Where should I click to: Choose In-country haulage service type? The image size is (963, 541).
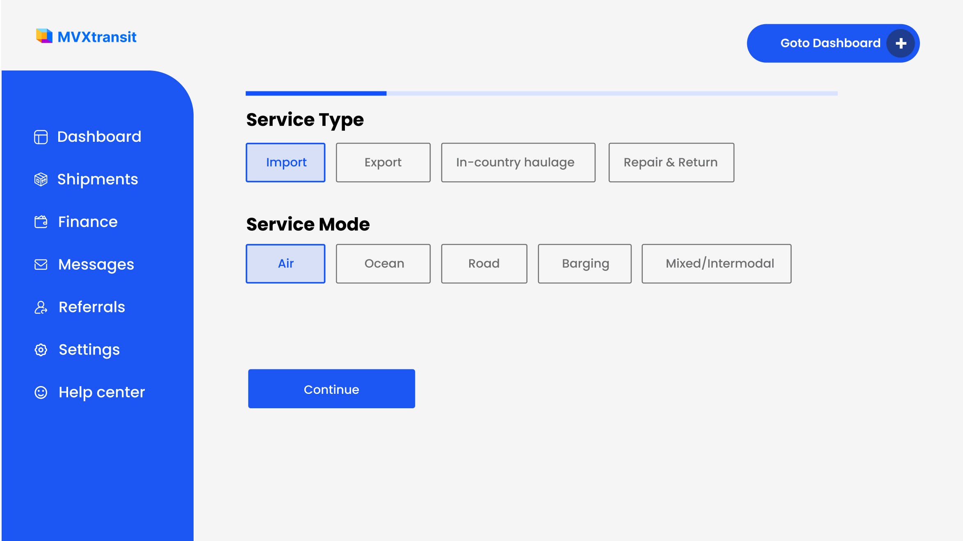pos(518,163)
